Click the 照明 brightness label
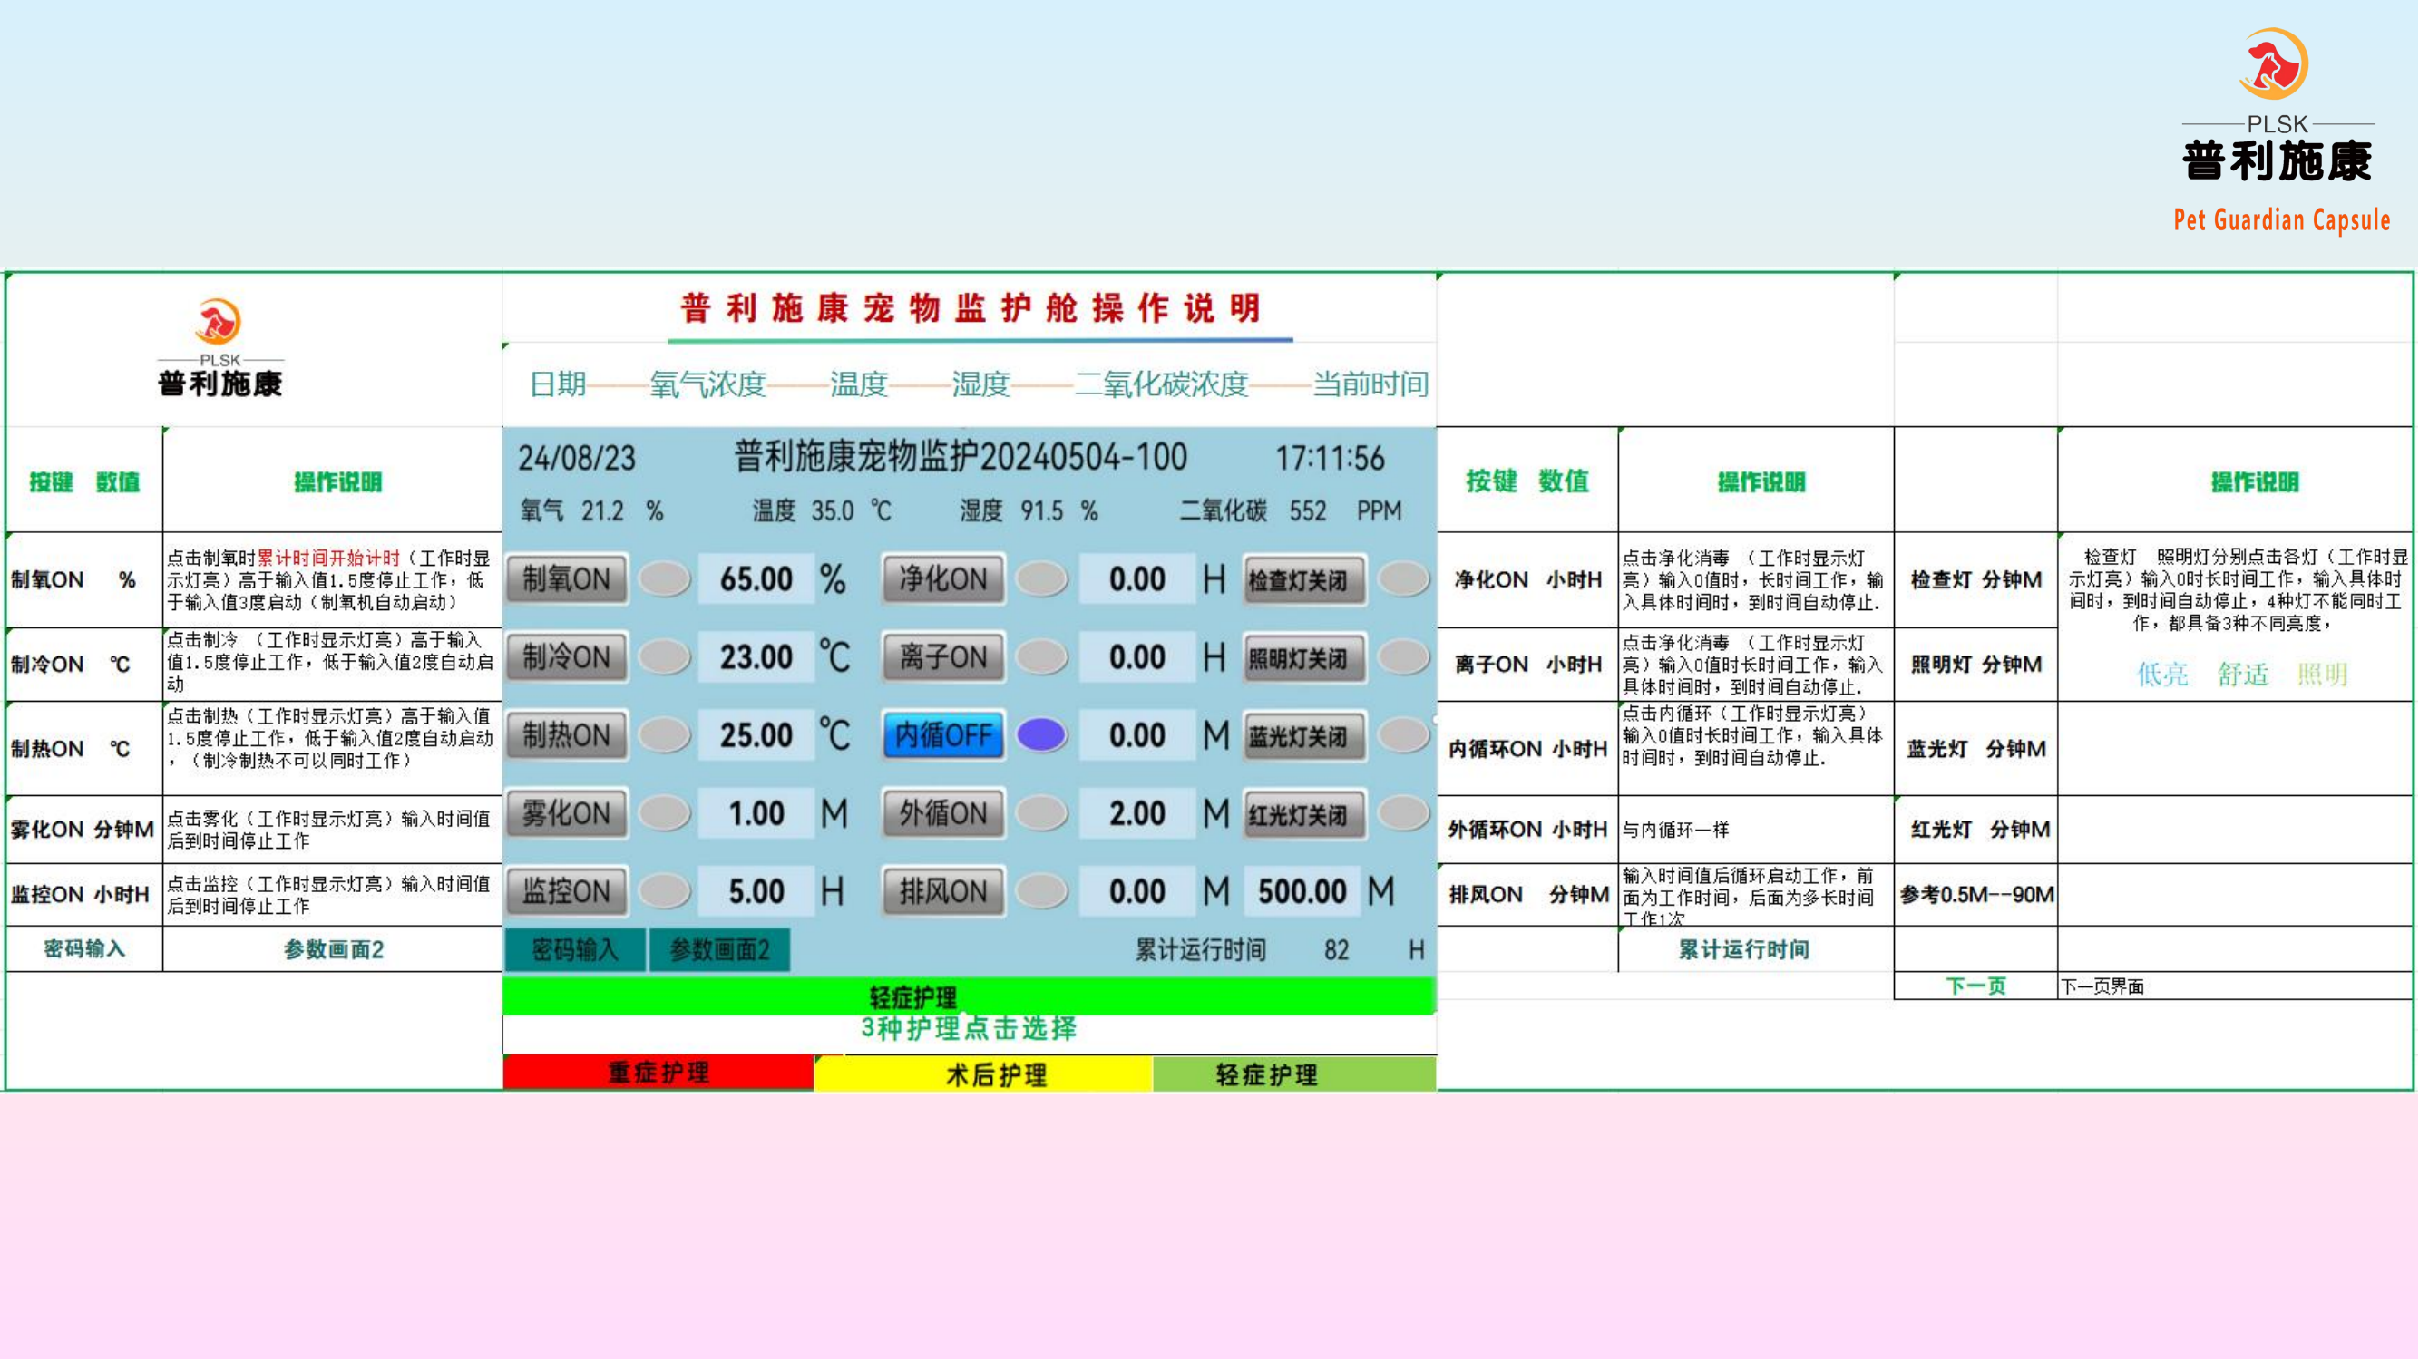The image size is (2419, 1360). pyautogui.click(x=2322, y=674)
